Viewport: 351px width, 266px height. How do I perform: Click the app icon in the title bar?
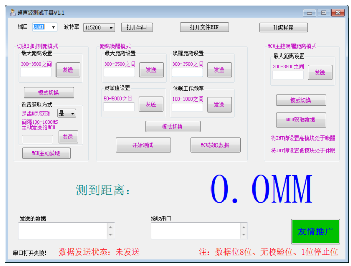12,12
